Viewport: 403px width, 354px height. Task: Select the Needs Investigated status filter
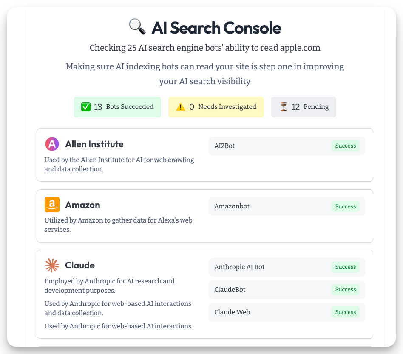pyautogui.click(x=216, y=107)
